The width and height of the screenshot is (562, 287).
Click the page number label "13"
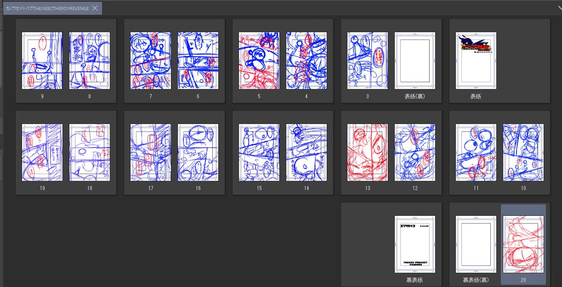[x=368, y=188]
